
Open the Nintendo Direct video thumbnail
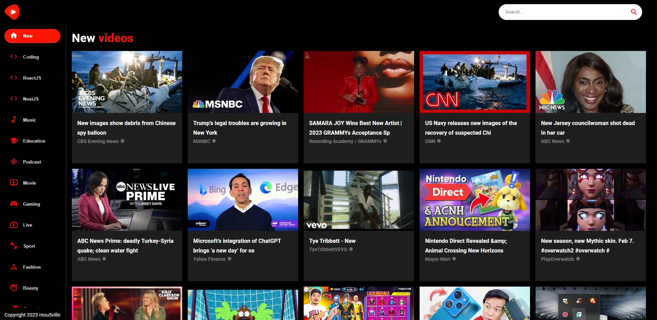coord(474,200)
